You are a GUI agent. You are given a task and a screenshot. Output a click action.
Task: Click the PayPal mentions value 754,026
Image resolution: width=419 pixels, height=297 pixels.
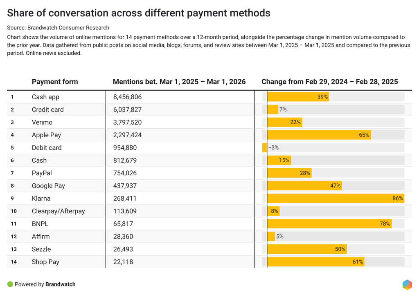125,173
